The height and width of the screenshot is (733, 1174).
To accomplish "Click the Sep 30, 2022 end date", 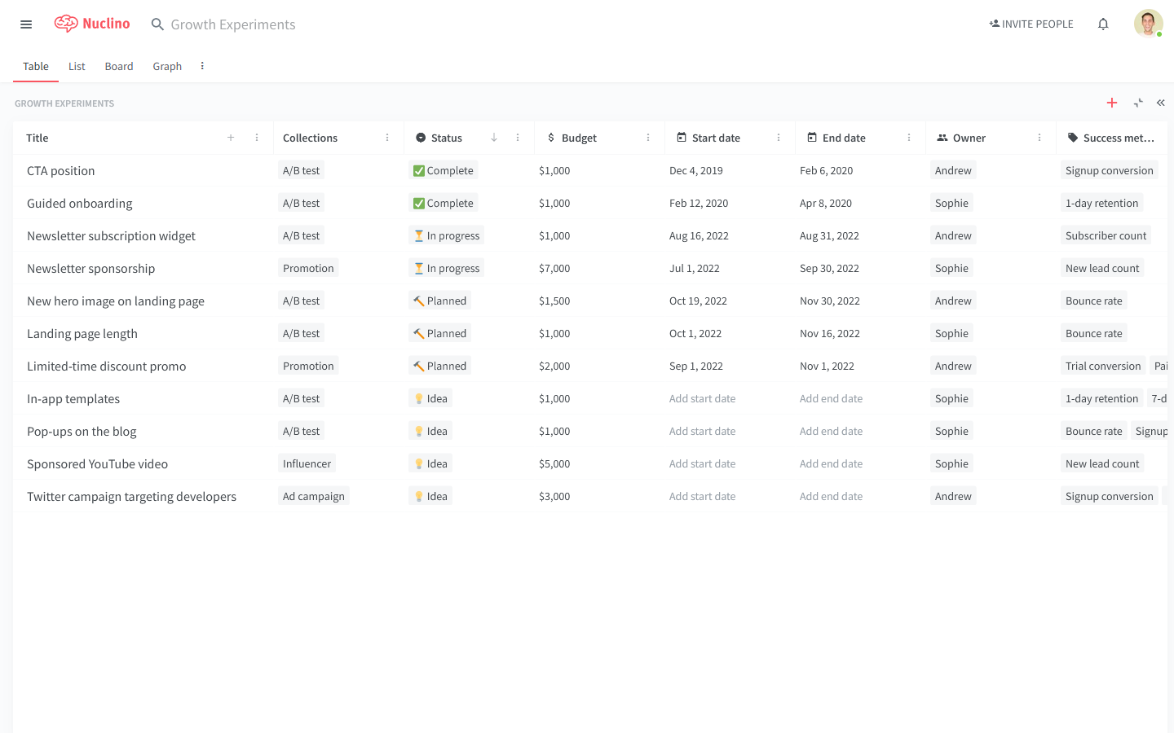I will click(830, 268).
